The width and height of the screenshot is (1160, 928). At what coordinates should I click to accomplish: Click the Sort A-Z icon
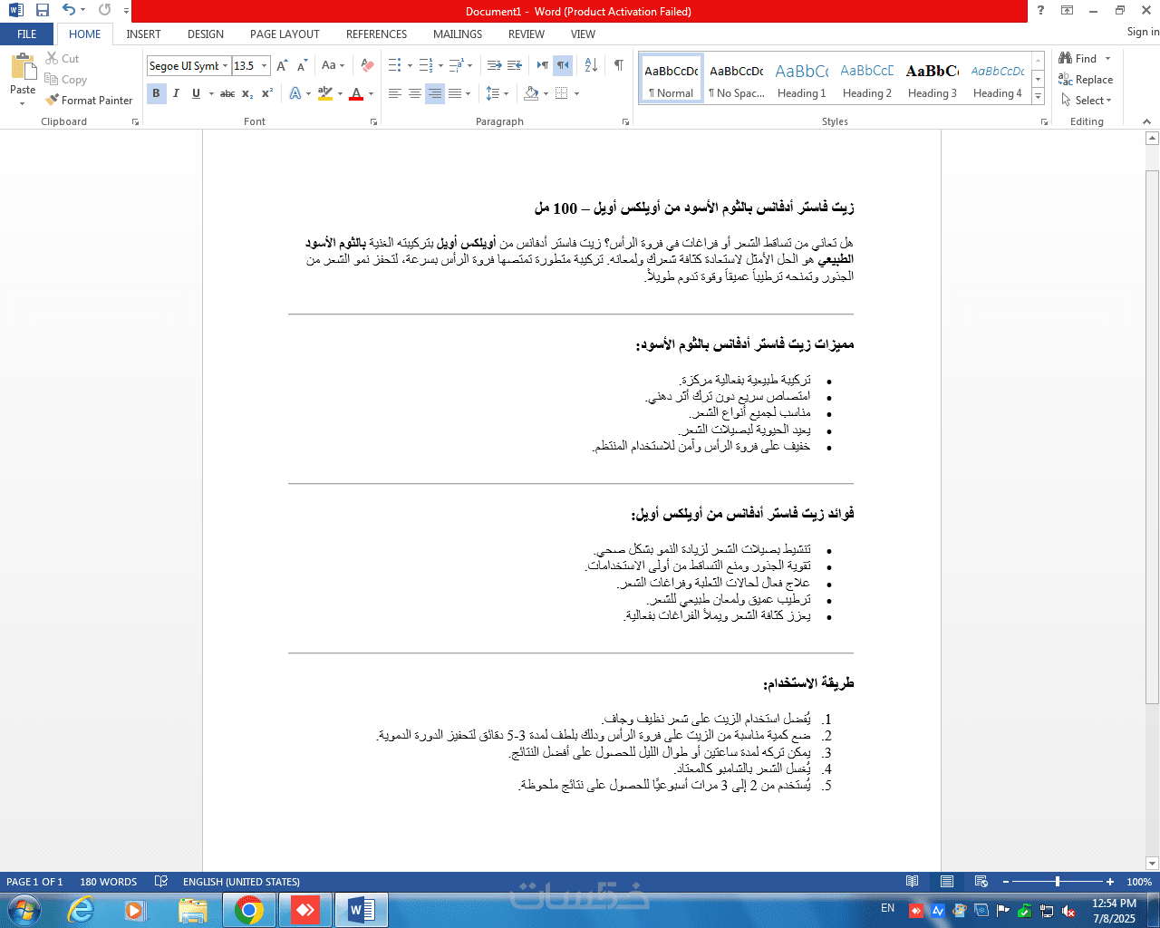coord(591,66)
